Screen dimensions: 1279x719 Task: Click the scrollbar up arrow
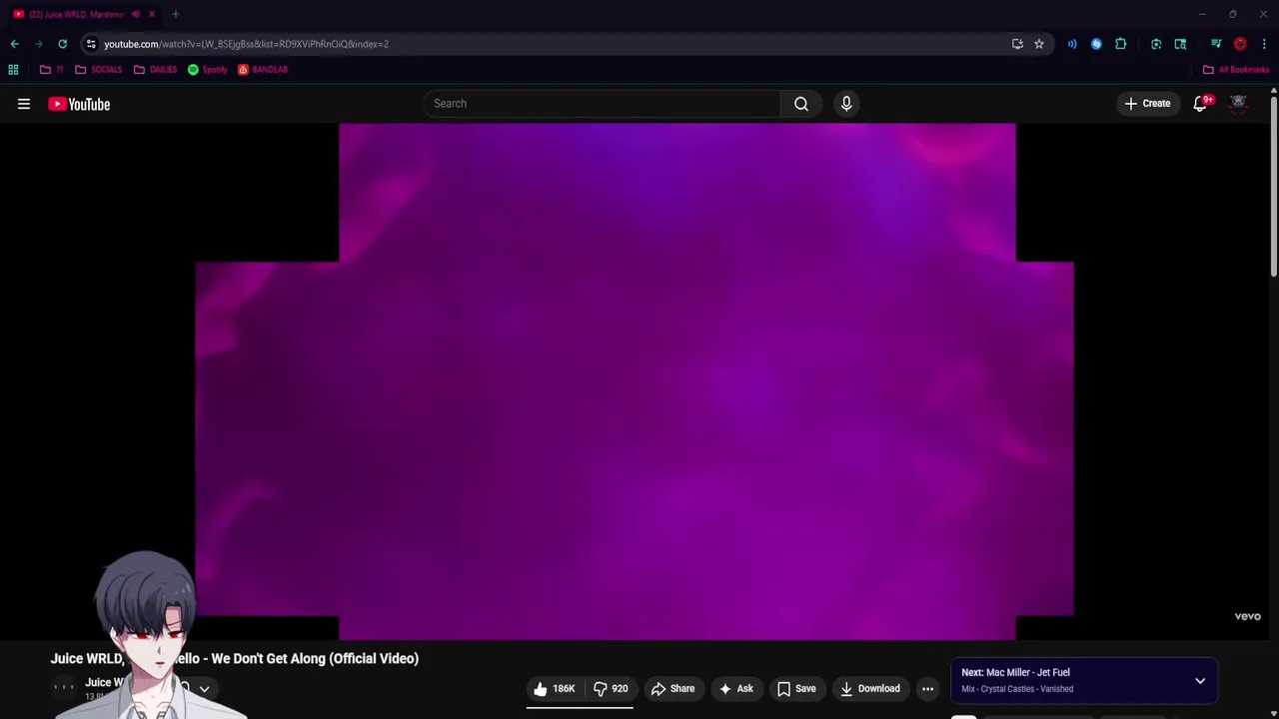click(x=1274, y=92)
